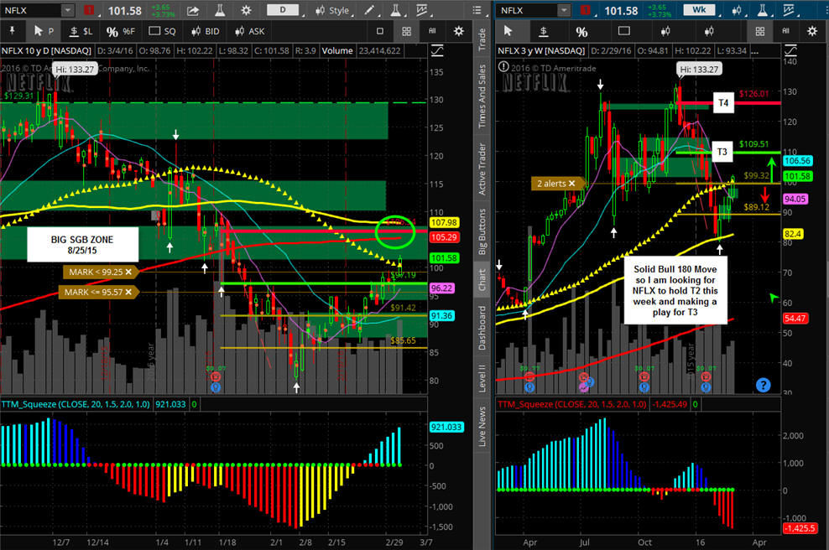Viewport: 829px width, 550px height.
Task: Remove the MARK < 99.25 alert
Action: [128, 272]
